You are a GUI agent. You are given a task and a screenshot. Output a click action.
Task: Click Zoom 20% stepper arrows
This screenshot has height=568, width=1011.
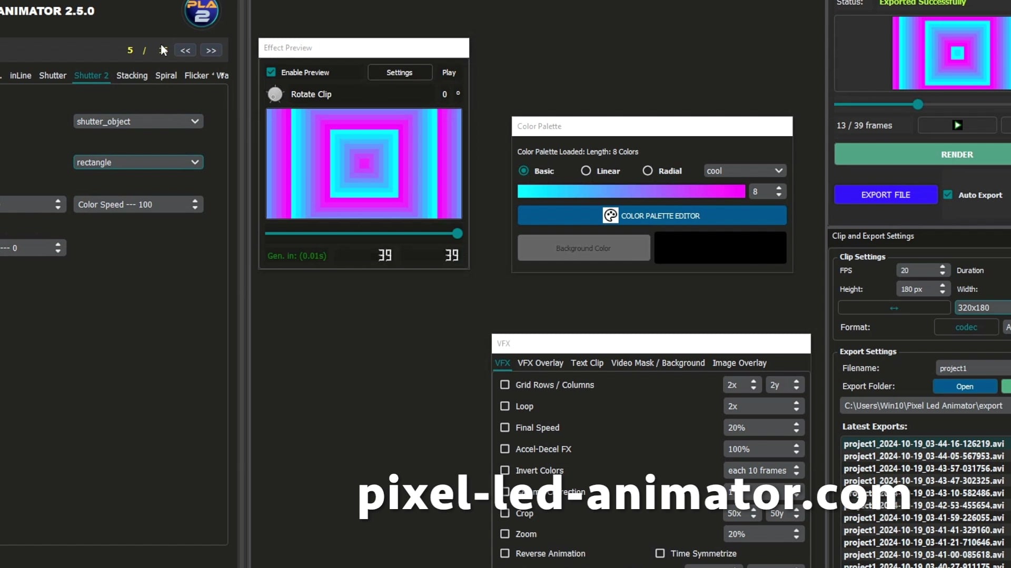[x=796, y=534]
